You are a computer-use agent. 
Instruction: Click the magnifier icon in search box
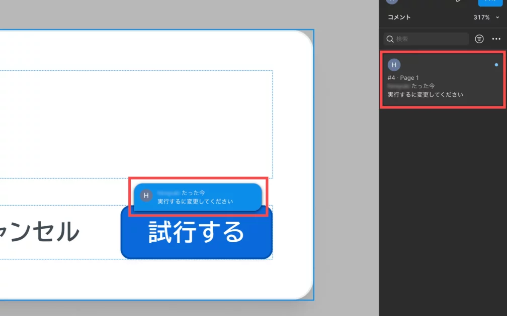pos(389,39)
